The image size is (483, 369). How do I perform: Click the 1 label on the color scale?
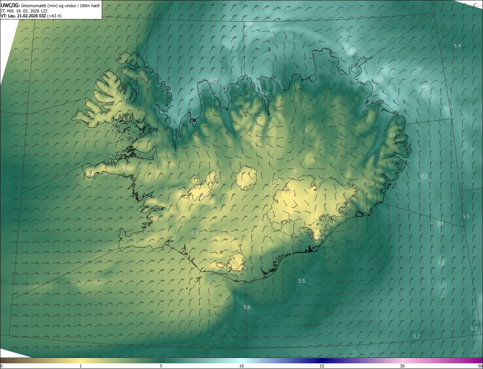(81, 366)
